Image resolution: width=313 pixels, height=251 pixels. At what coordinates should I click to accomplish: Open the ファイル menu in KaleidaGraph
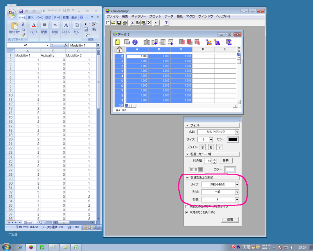(113, 16)
